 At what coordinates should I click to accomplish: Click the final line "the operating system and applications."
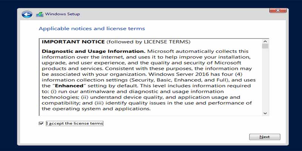tap(96, 109)
